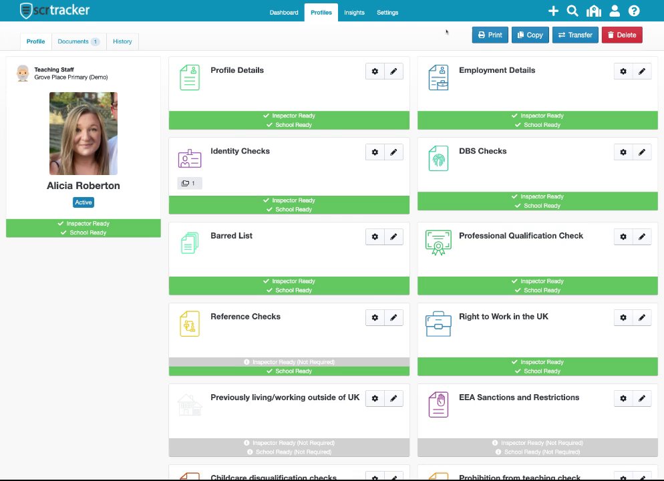Click the Reference Checks title
This screenshot has height=481, width=664.
[246, 316]
